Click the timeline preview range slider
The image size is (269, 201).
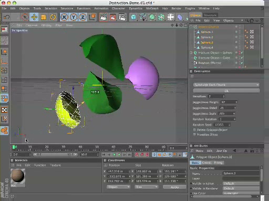pos(55,154)
